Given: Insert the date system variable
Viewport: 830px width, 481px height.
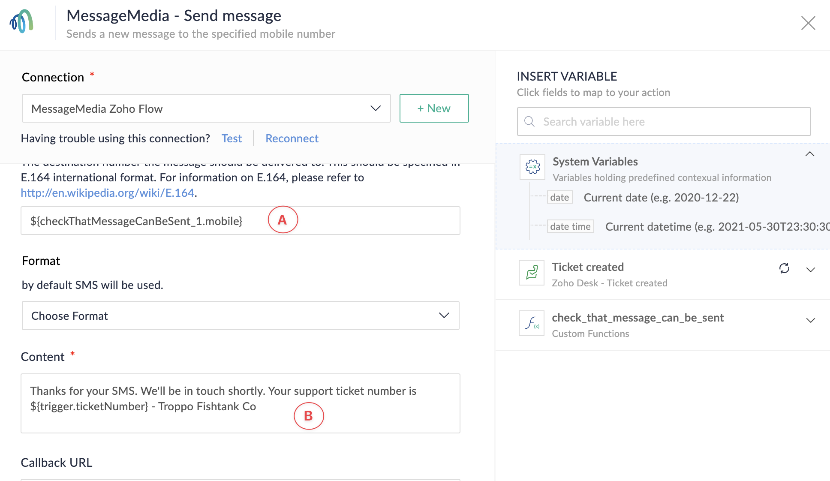Looking at the screenshot, I should pos(559,198).
